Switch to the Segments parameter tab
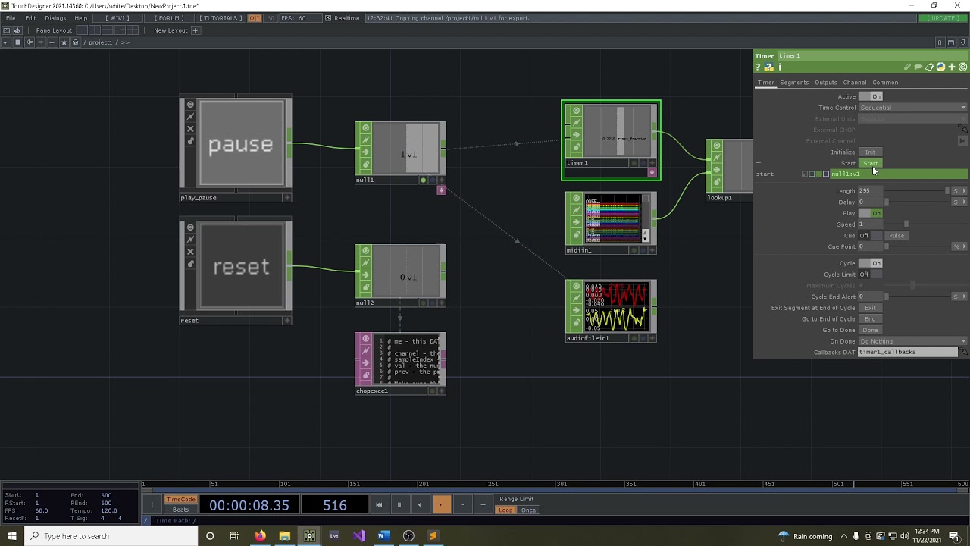970x546 pixels. pos(794,83)
